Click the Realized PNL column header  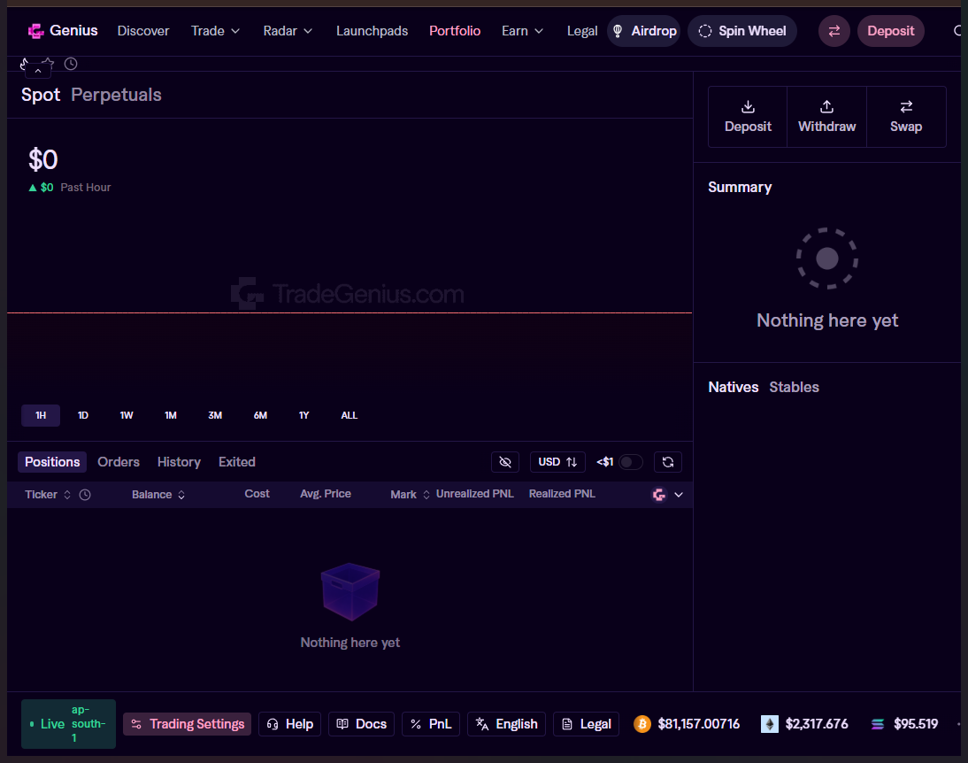point(562,494)
